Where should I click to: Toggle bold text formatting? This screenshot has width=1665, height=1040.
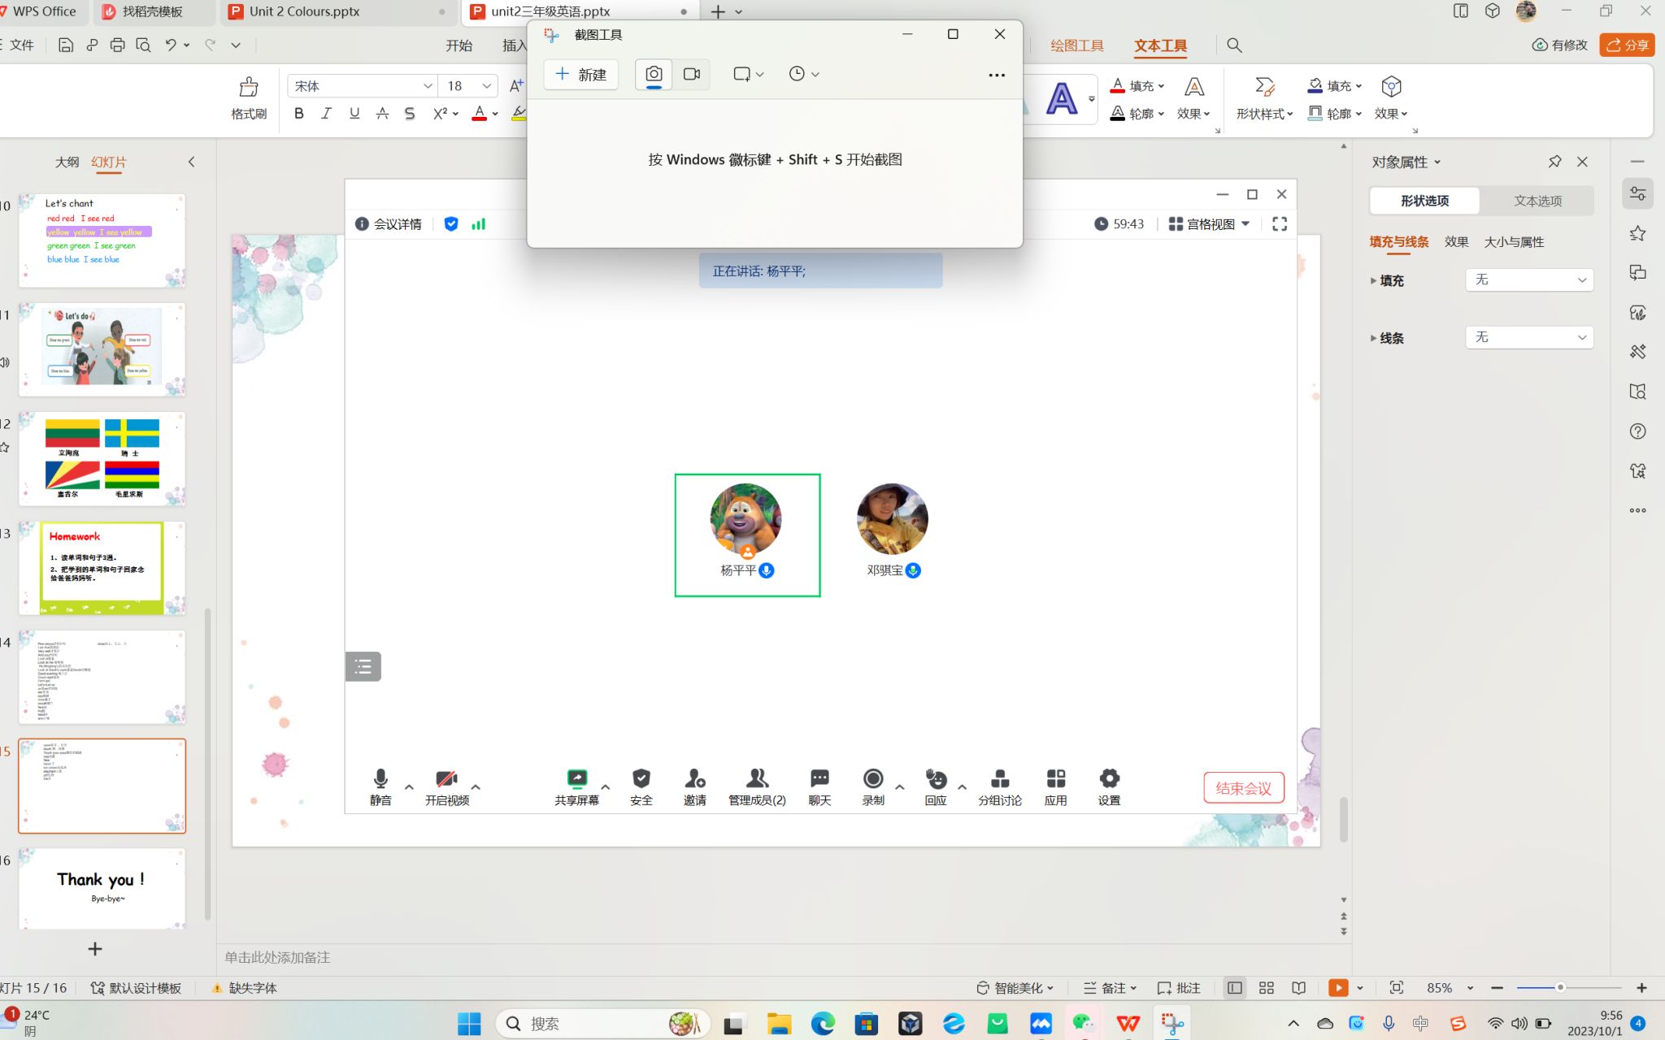(299, 114)
